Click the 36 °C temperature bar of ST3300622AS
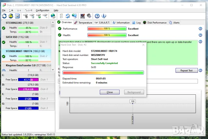 coord(28,32)
